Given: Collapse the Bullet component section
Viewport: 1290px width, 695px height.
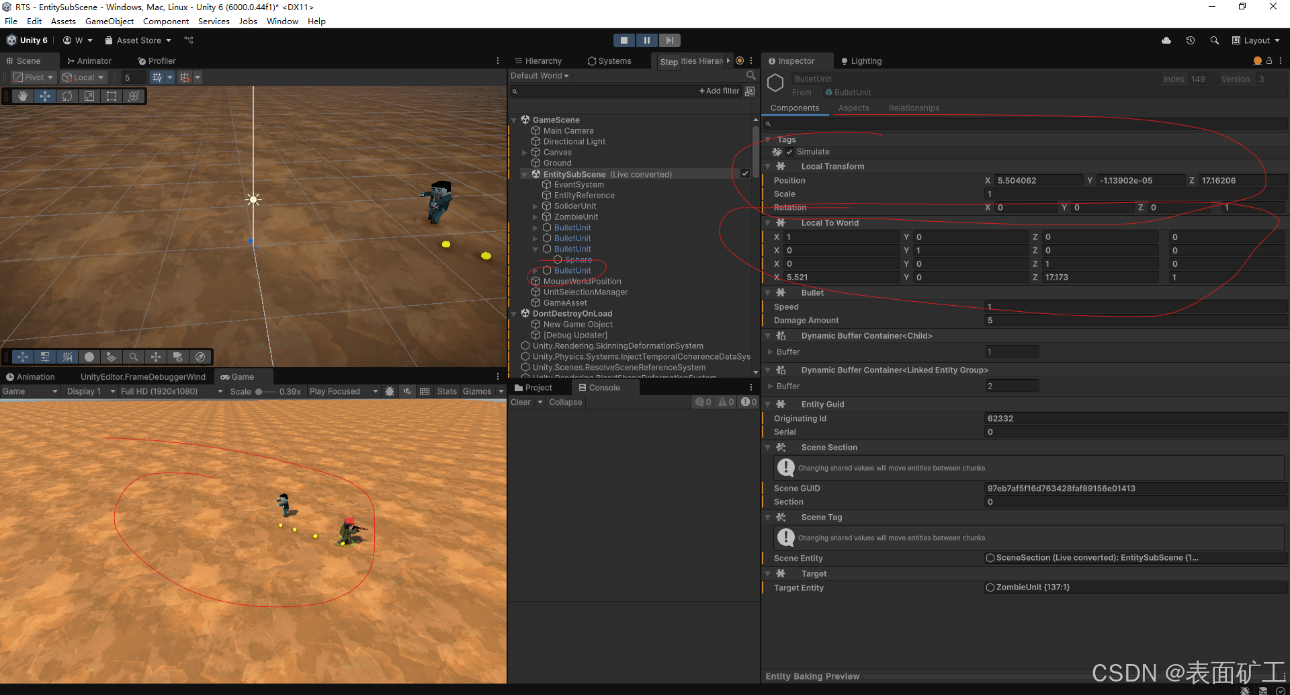Looking at the screenshot, I should (768, 292).
